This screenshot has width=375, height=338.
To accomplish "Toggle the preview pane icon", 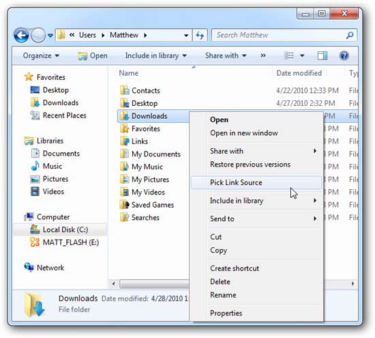I will [322, 56].
